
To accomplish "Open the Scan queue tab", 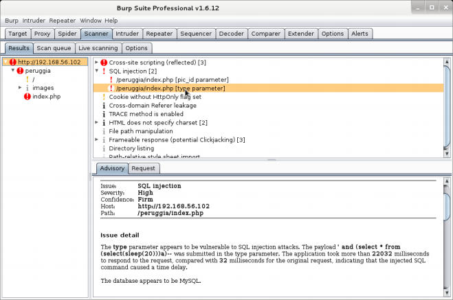I will [x=53, y=48].
